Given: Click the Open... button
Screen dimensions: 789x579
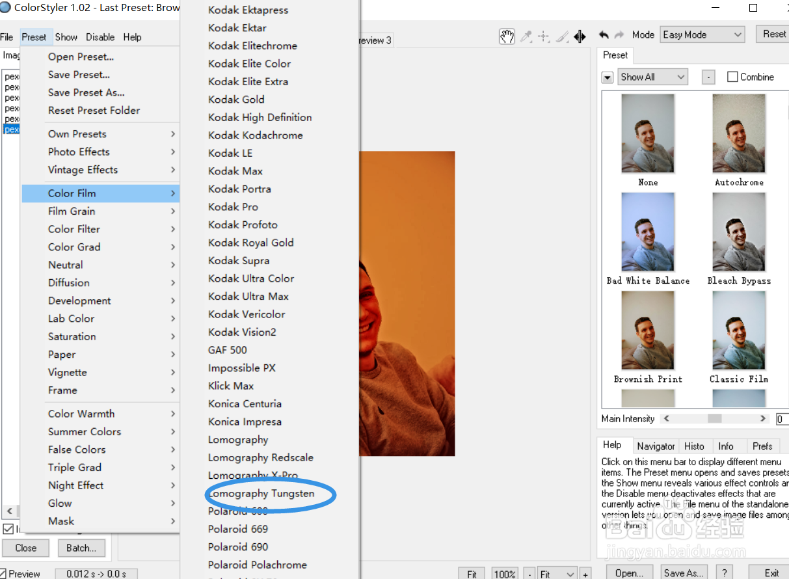Looking at the screenshot, I should pos(630,572).
